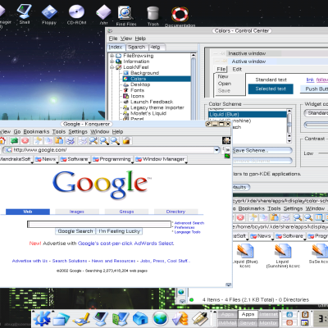Screen dimensions: 328x328
Task: Follow Google's cost-per-click AdWords Select link
Action: pos(125,244)
